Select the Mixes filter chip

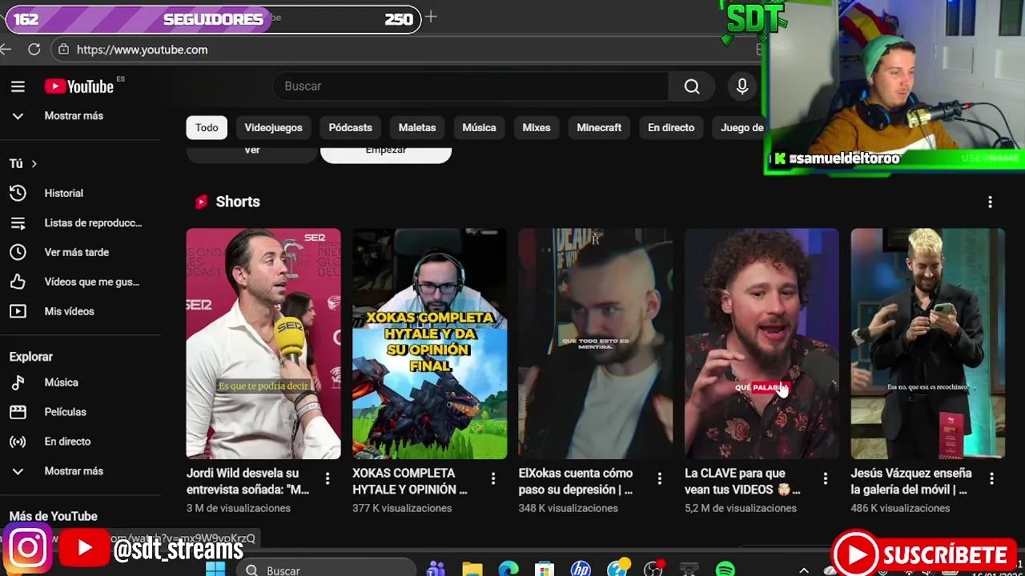537,127
